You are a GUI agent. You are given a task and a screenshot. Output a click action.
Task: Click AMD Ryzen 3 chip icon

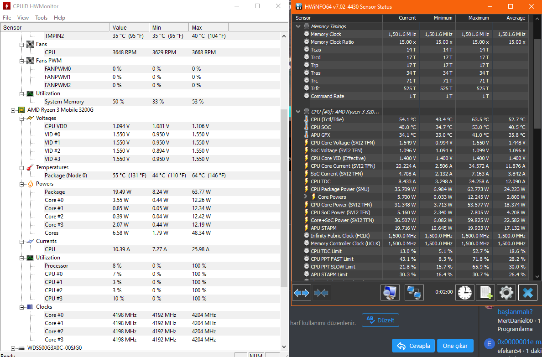click(21, 110)
